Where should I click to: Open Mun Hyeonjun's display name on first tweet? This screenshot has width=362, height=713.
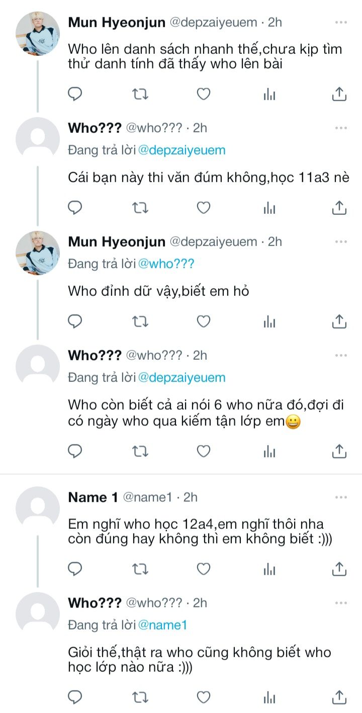(117, 22)
